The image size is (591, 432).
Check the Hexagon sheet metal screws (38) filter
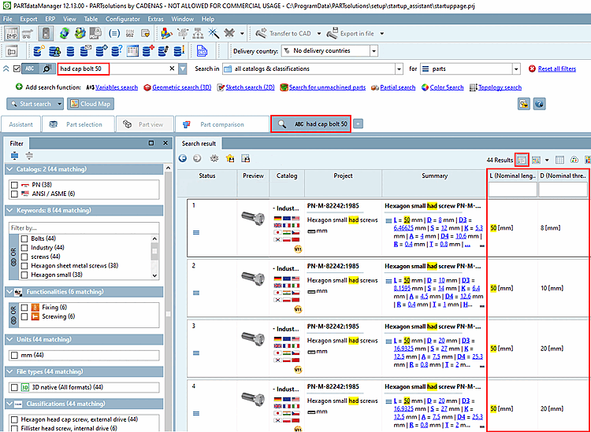click(24, 266)
